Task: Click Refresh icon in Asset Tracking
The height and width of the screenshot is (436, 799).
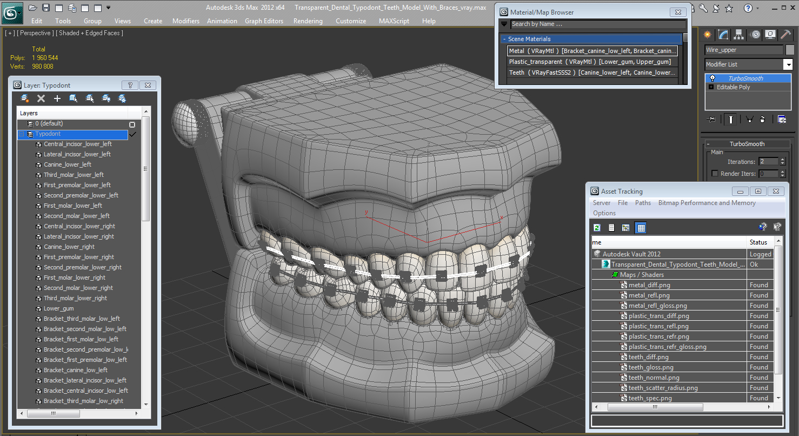Action: (x=597, y=228)
